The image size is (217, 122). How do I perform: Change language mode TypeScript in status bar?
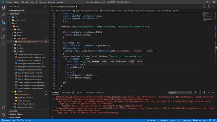[186, 120]
